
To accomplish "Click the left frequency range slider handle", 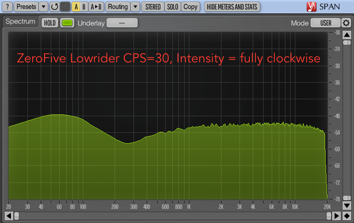I will pos(17,216).
